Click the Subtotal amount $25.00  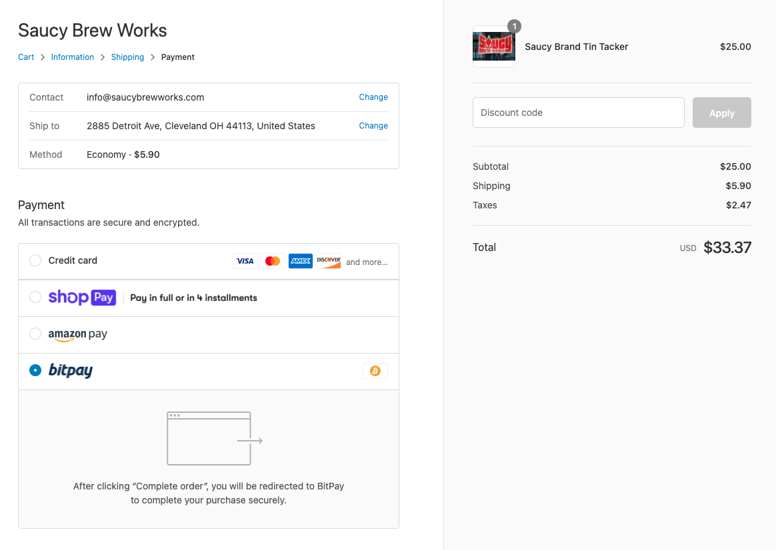(735, 166)
